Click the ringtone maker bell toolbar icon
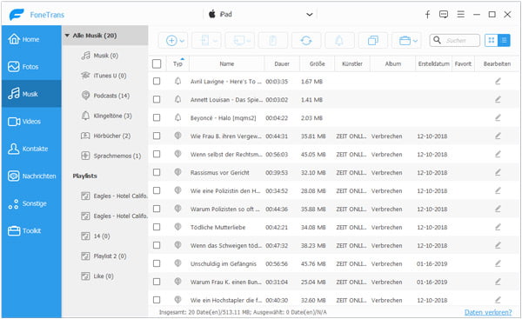 pos(339,41)
